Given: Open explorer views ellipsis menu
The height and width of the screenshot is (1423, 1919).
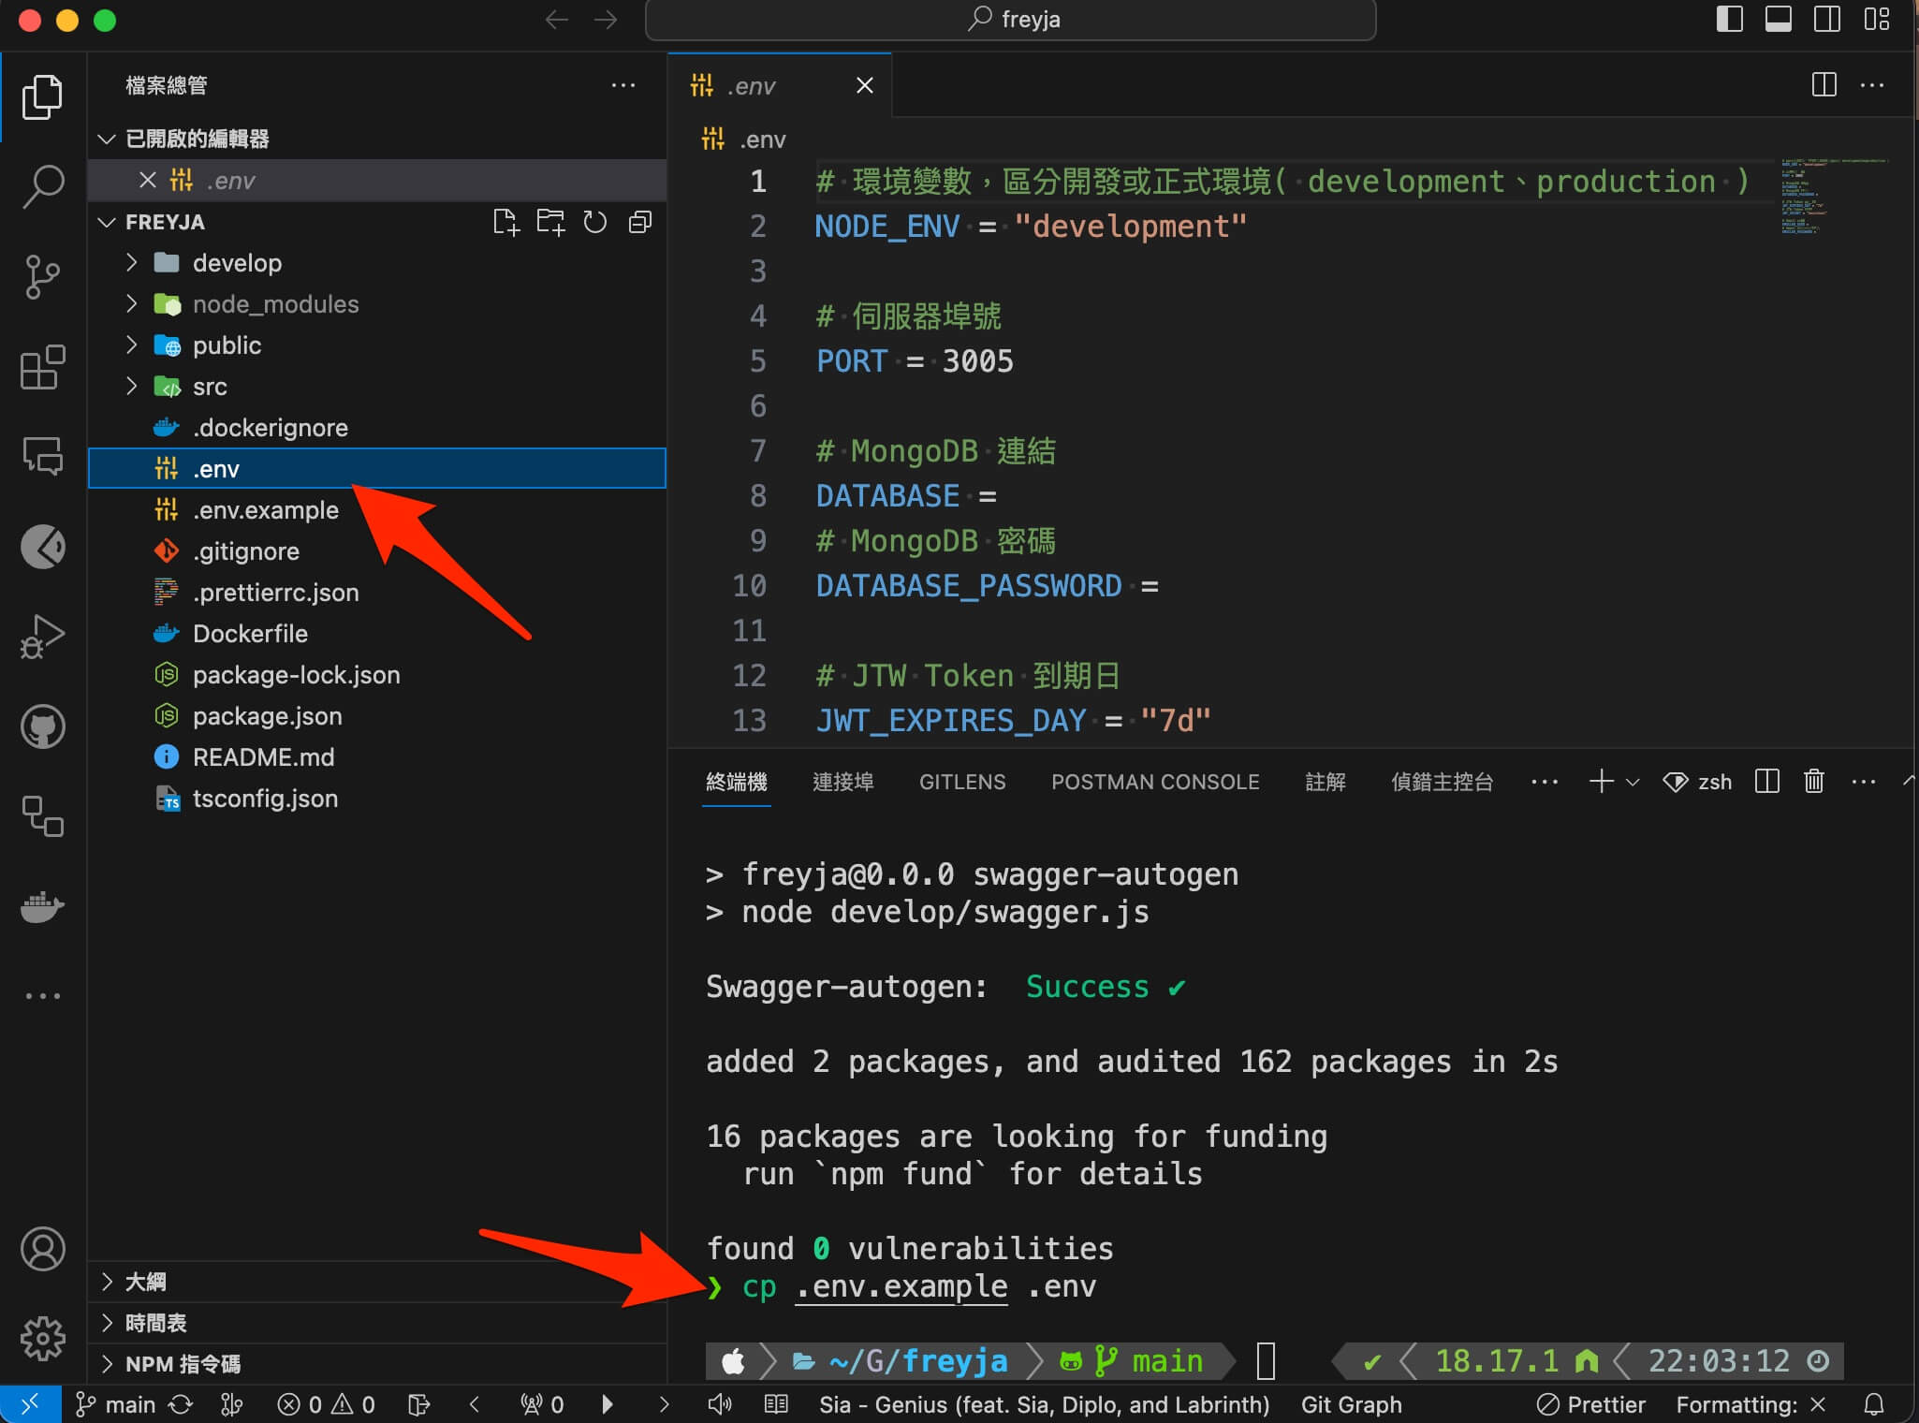Looking at the screenshot, I should (623, 85).
